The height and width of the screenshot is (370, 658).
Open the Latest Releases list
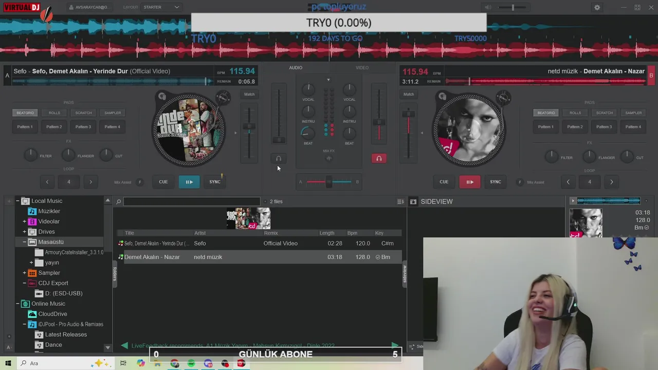pyautogui.click(x=66, y=335)
